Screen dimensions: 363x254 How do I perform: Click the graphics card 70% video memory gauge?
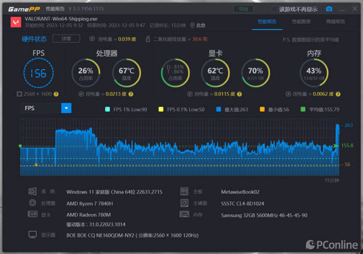256,73
